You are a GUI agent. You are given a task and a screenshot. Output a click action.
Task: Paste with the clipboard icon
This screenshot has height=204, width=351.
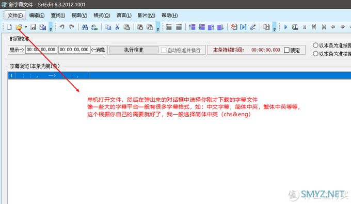pyautogui.click(x=126, y=27)
